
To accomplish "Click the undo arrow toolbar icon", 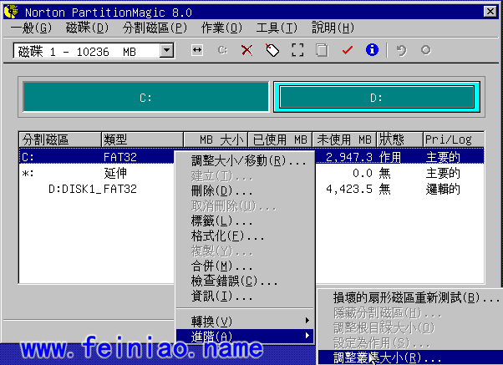I will tap(401, 50).
